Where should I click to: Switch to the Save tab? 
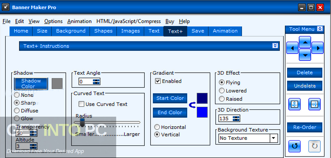tap(198, 31)
